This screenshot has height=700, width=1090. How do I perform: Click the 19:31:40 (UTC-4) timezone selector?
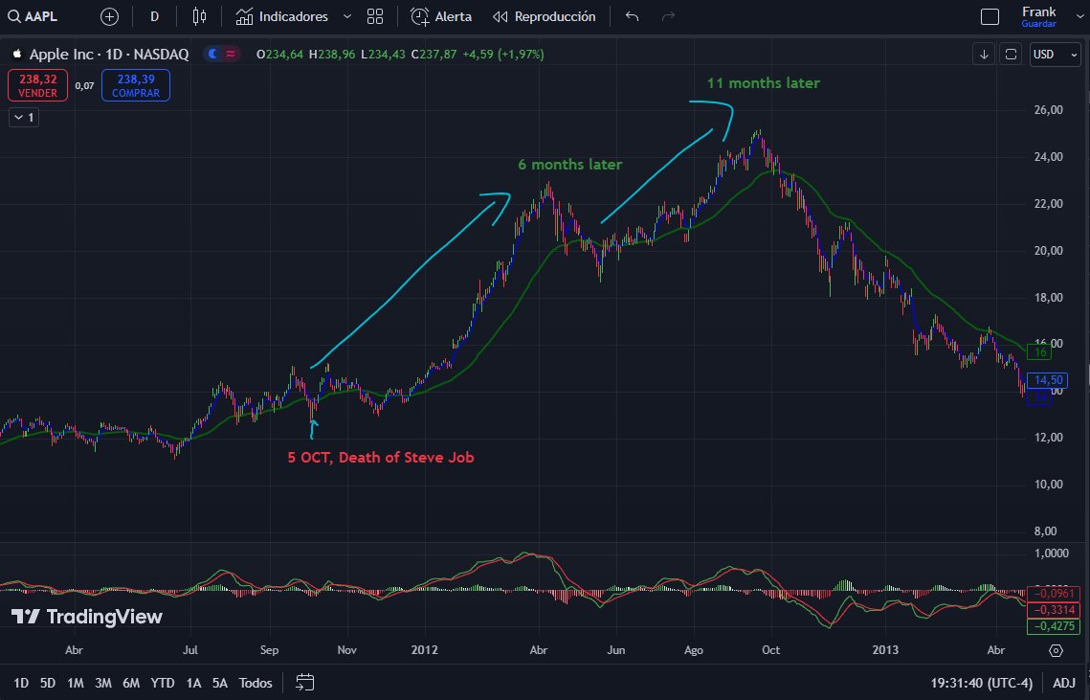982,683
